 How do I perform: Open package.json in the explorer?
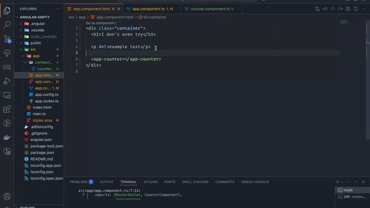click(x=39, y=153)
